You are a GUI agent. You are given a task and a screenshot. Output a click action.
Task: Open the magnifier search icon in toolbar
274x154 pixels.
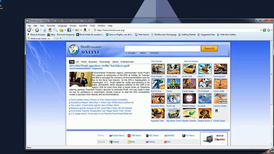(x=56, y=30)
